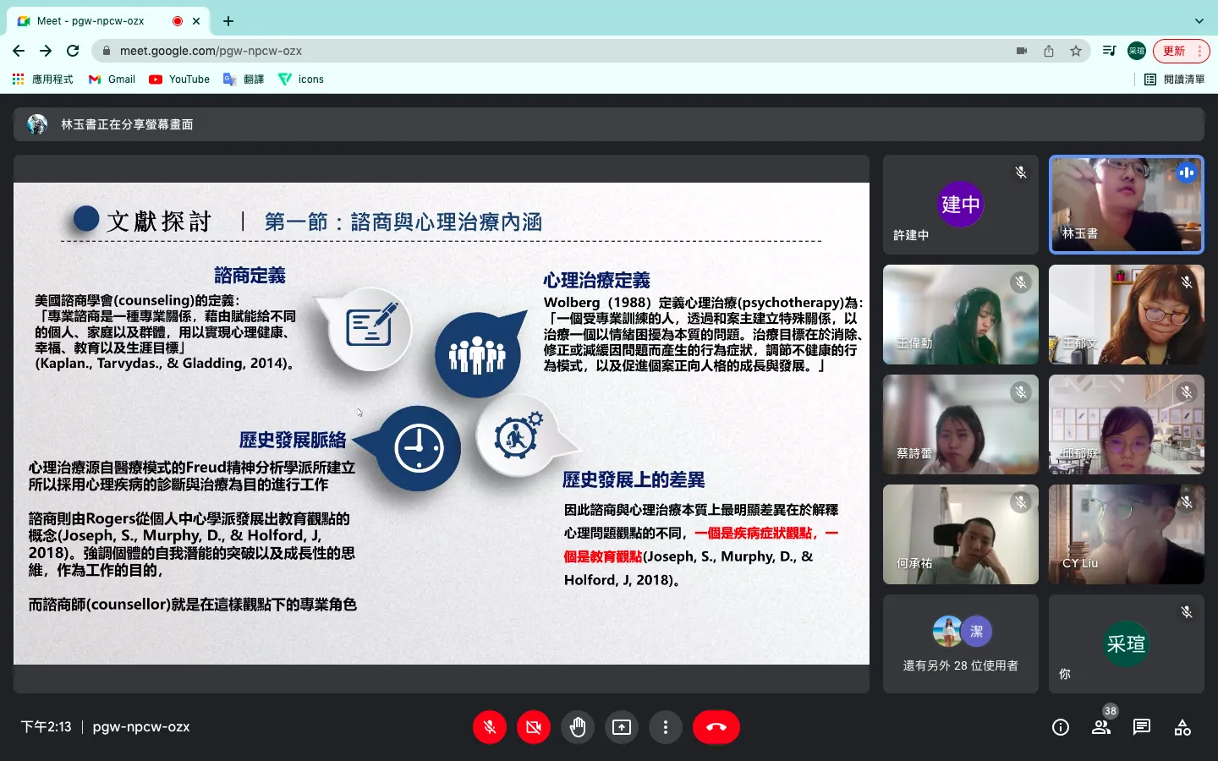Reload the Meet page
The width and height of the screenshot is (1218, 761).
click(73, 51)
